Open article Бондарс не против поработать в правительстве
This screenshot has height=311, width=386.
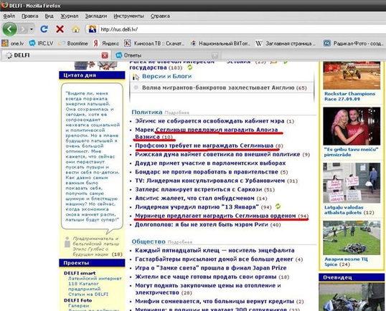[207, 172]
